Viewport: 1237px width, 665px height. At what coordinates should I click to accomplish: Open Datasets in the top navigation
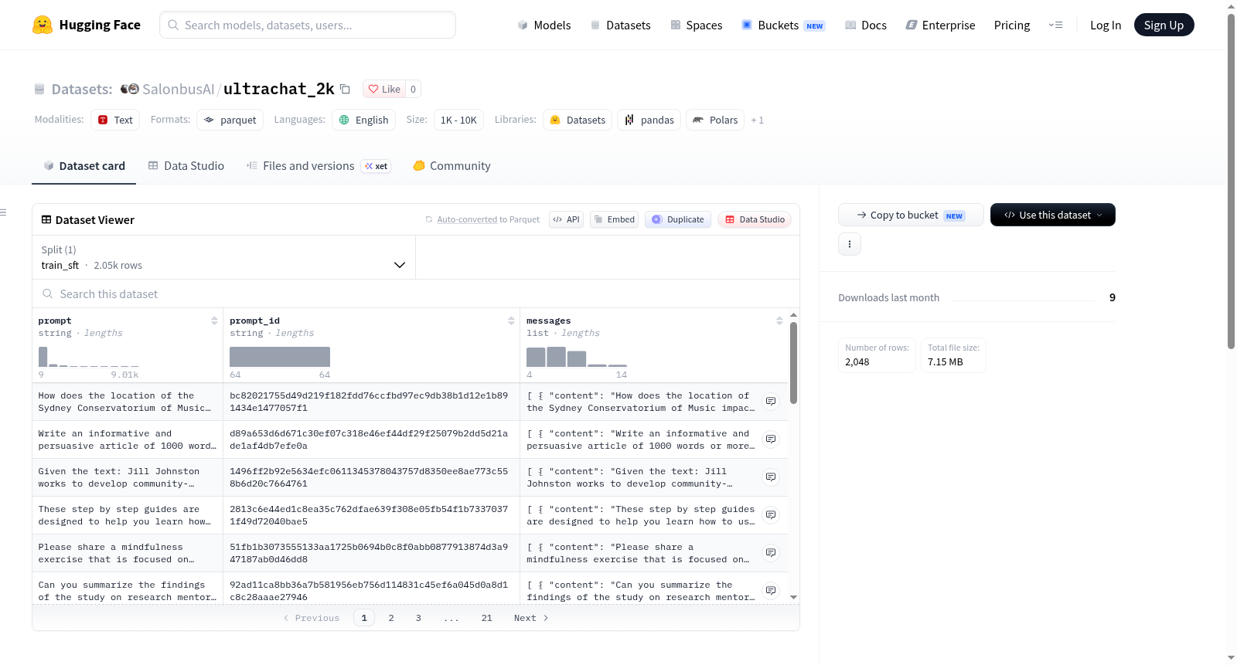coord(621,25)
